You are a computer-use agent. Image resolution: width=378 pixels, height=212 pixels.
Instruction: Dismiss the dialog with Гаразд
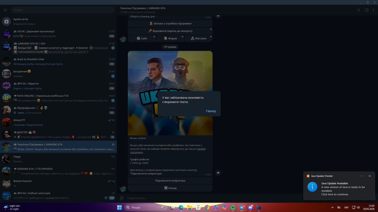tap(211, 111)
